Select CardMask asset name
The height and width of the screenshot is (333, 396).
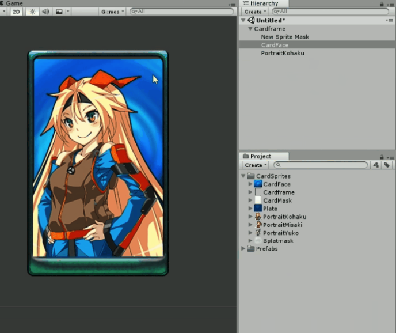click(277, 200)
